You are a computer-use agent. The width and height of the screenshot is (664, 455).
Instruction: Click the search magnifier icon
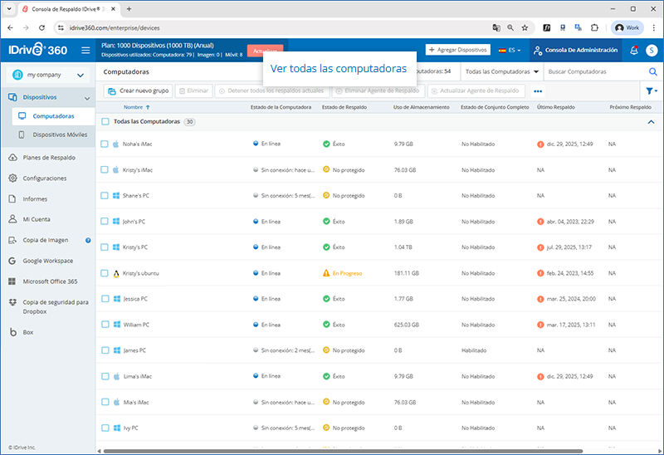tap(652, 72)
